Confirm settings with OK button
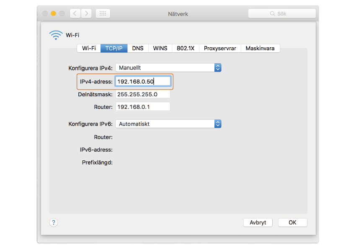 coord(292,223)
